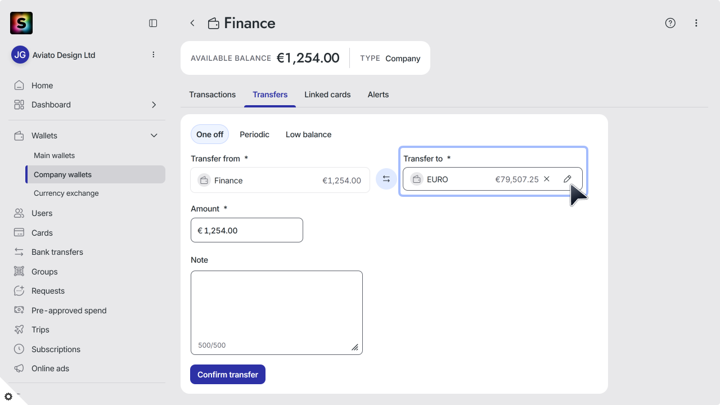Click the Subscriptions clock icon
Screen dimensions: 720x405
coord(19,349)
